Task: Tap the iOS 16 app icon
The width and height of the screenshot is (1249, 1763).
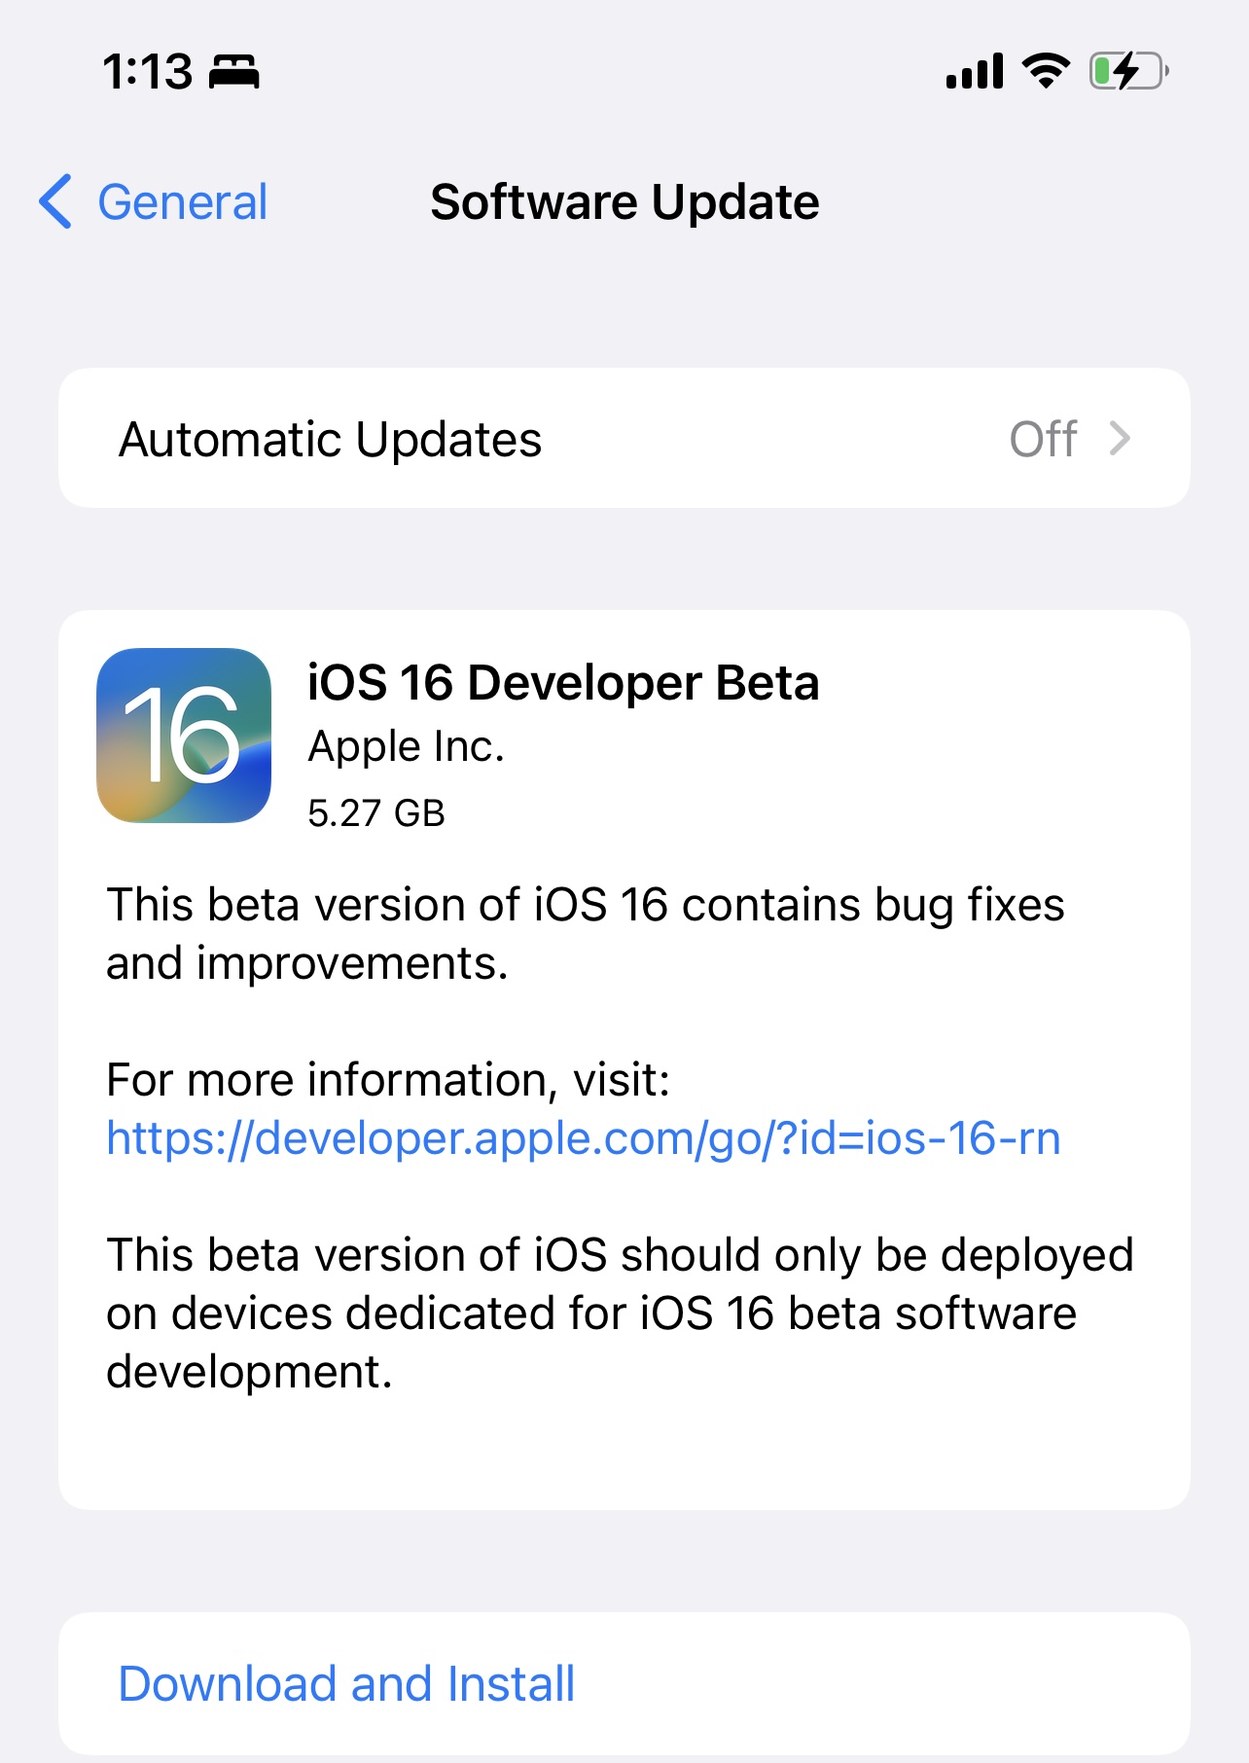Action: [184, 736]
